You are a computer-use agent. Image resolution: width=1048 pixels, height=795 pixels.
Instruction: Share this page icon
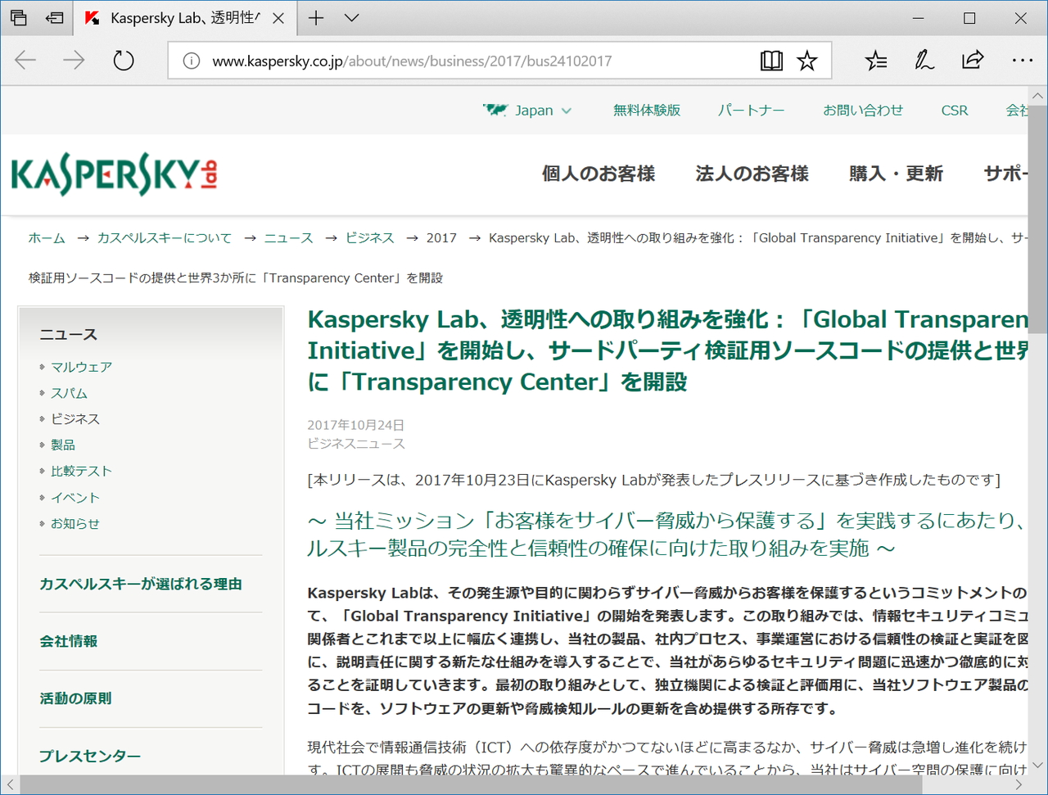(973, 61)
